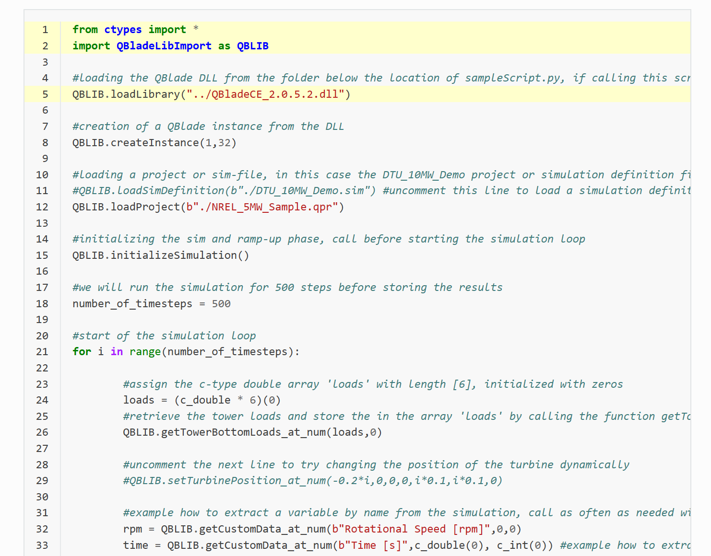Click line number 33 in the gutter
This screenshot has height=556, width=711.
click(x=42, y=545)
